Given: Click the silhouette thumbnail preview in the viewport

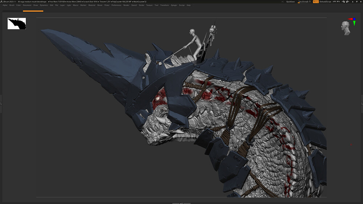Looking at the screenshot, I should coord(17,24).
